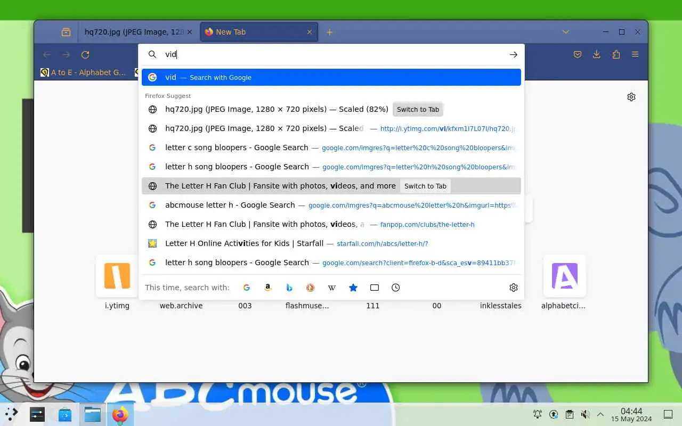
Task: Click Switch to Tab for Letter H Fan Club
Action: pos(425,186)
